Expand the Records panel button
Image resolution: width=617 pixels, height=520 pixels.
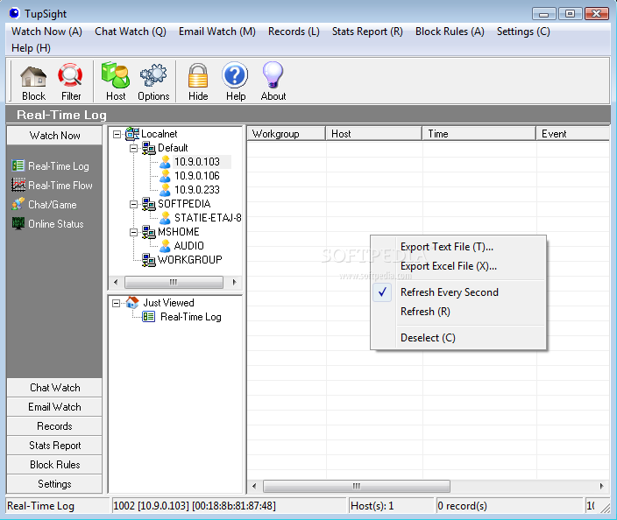(54, 426)
